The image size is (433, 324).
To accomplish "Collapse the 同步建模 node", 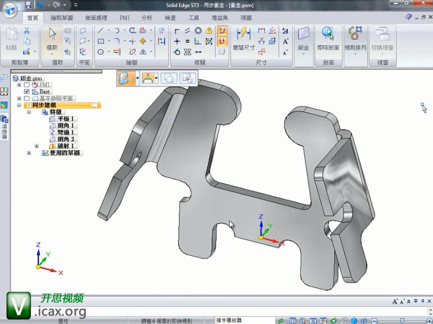I will coord(19,105).
